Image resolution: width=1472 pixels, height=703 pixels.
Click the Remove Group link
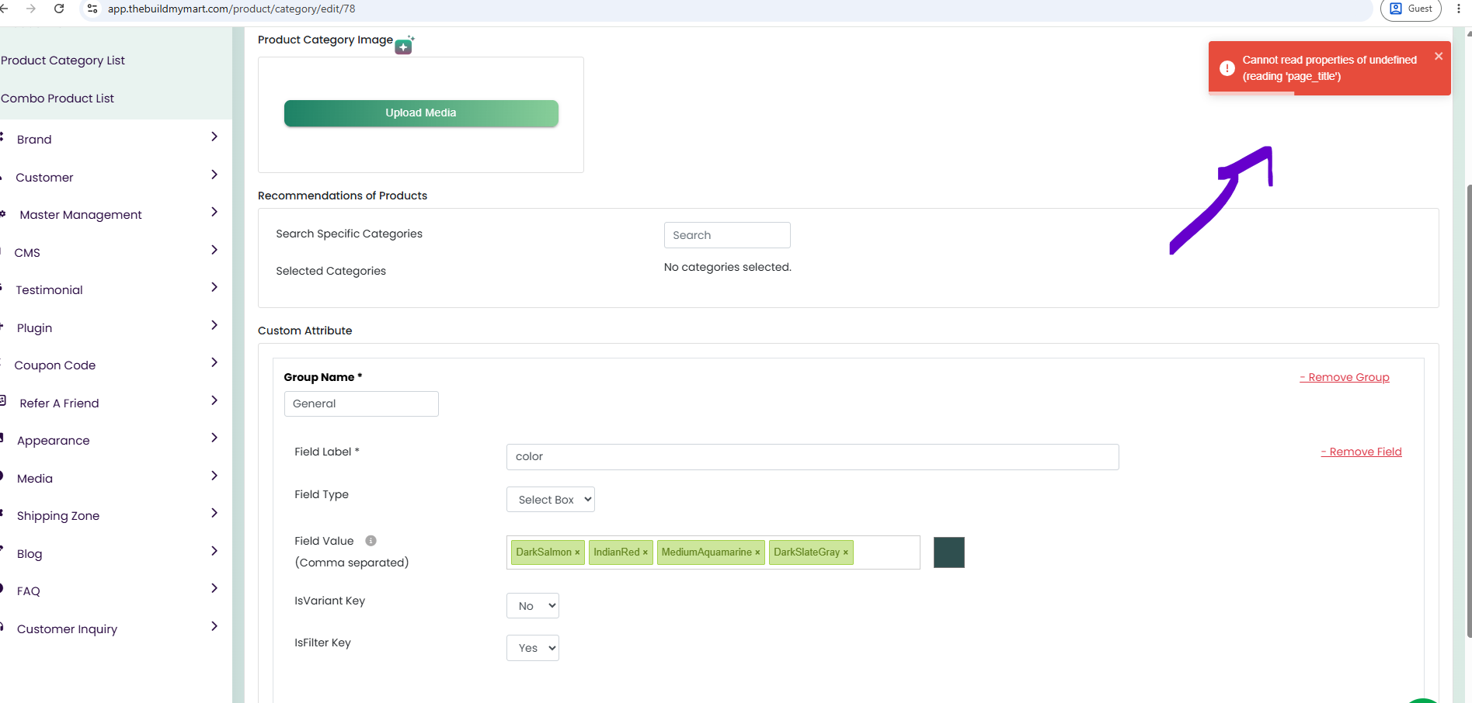1345,377
